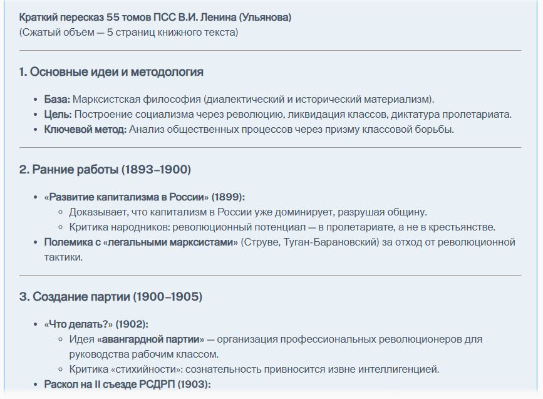Click the line starting 'Критика народников'
543x399 pixels.
[x=282, y=227]
